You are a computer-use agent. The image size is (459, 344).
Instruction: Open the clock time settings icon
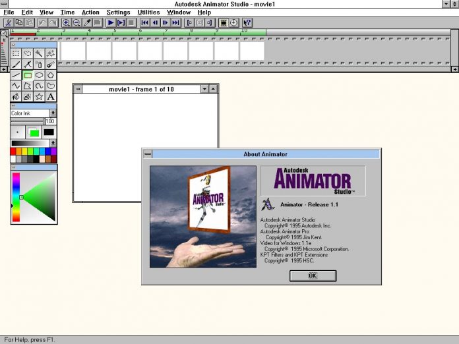pos(234,23)
